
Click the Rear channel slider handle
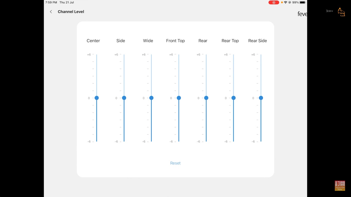pyautogui.click(x=206, y=98)
